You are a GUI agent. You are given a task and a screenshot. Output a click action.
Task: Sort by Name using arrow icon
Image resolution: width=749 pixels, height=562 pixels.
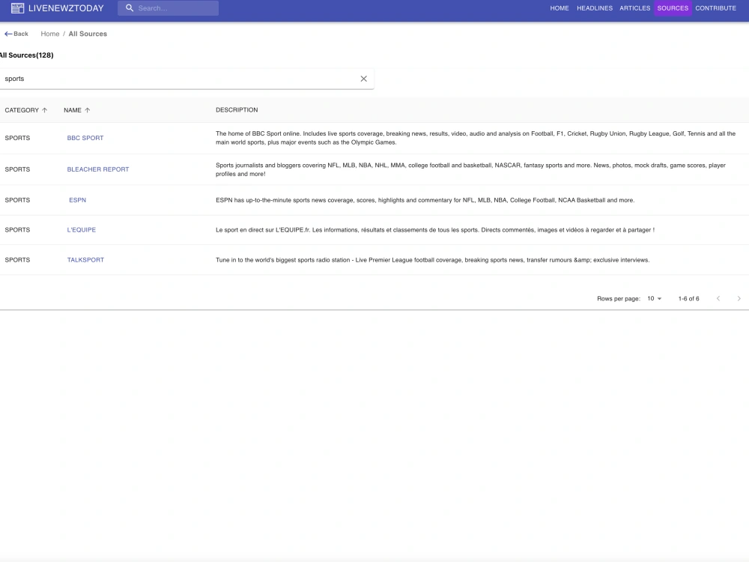tap(88, 110)
